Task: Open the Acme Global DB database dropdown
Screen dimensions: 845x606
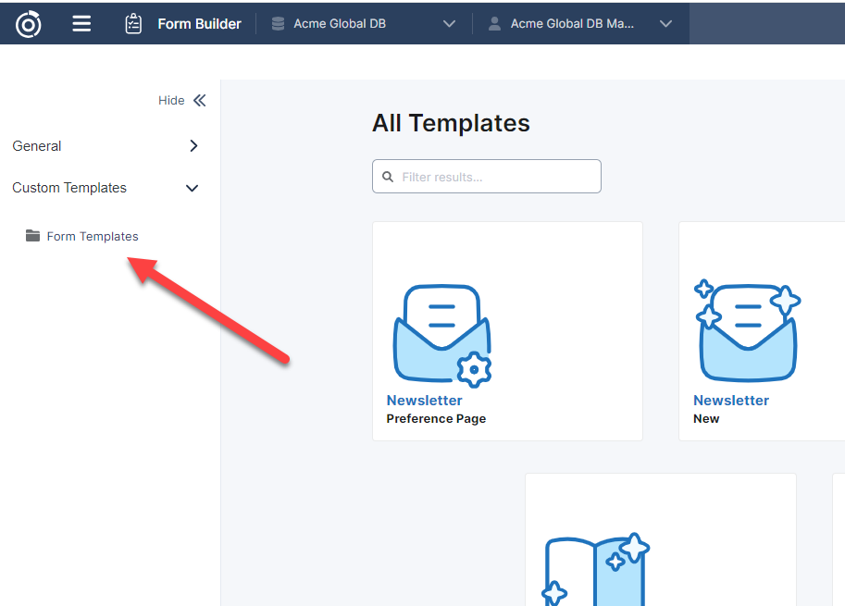Action: [449, 24]
